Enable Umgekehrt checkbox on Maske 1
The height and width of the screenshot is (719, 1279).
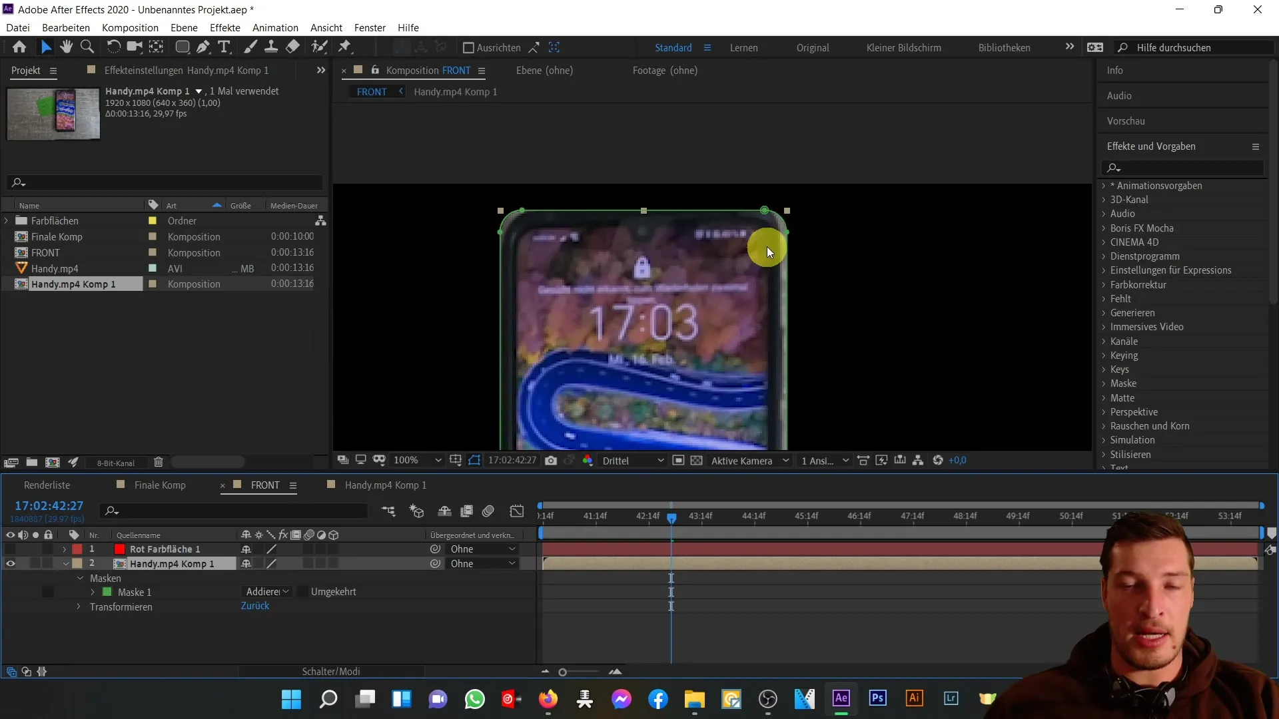[x=300, y=592]
